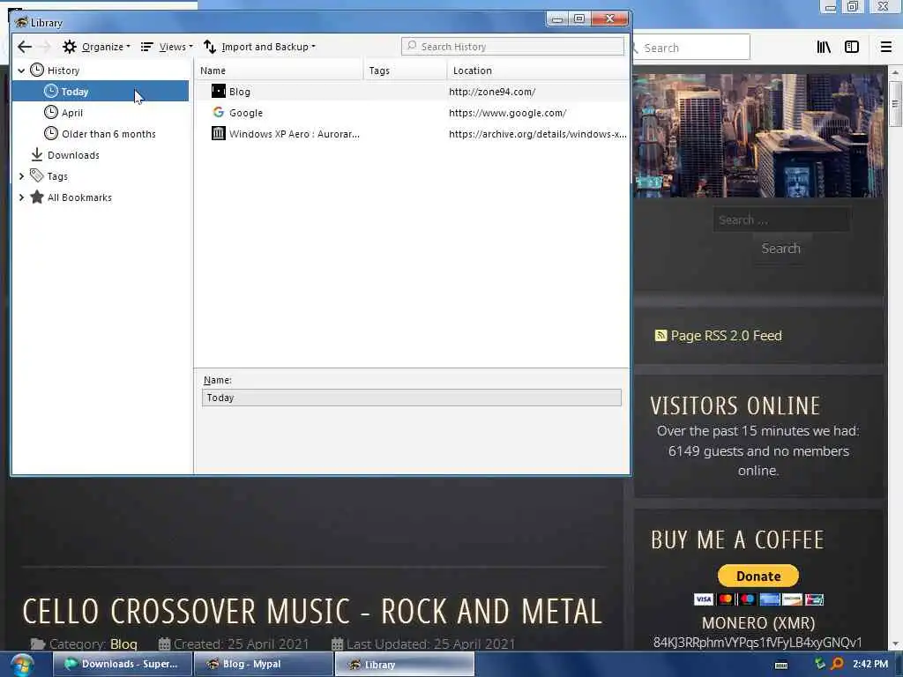Sort by the Name column header
The image size is (903, 677).
tap(278, 71)
